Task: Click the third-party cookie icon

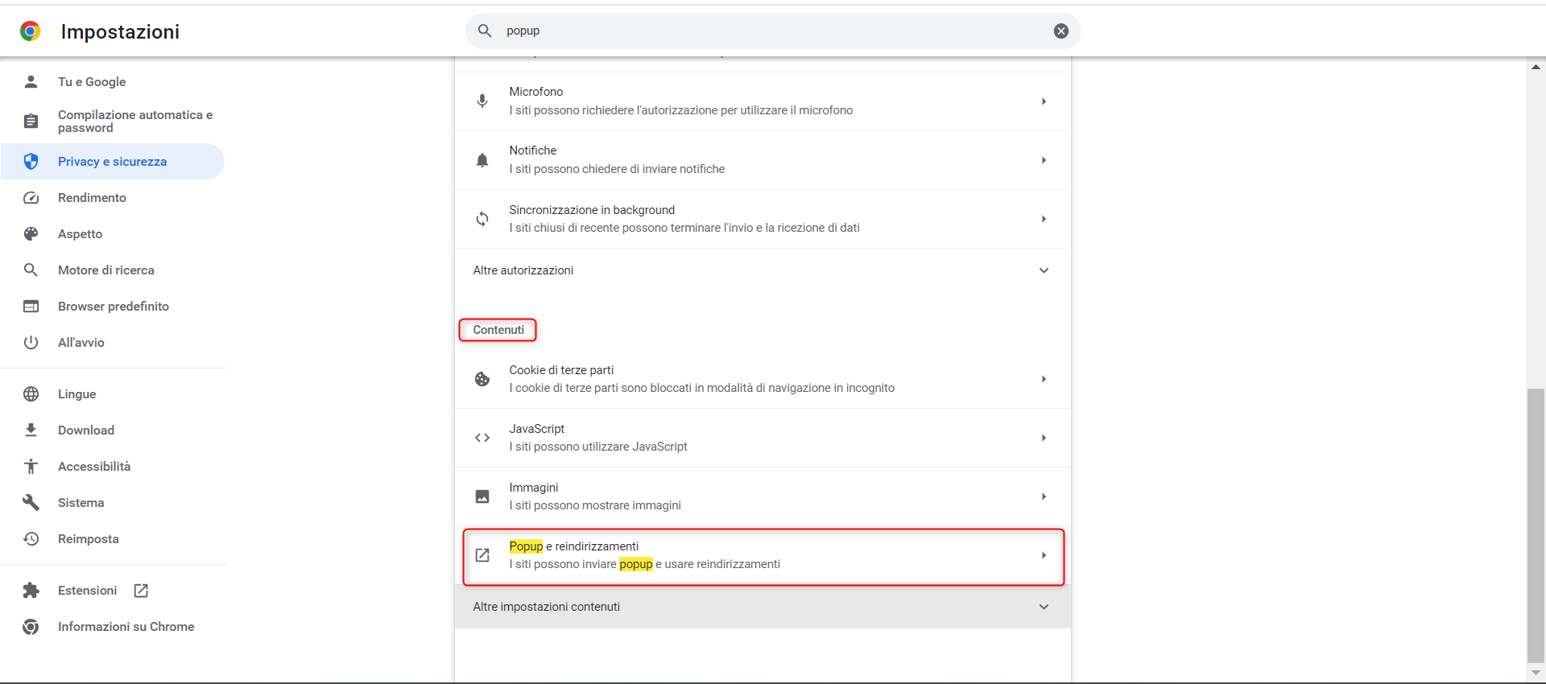Action: 482,379
